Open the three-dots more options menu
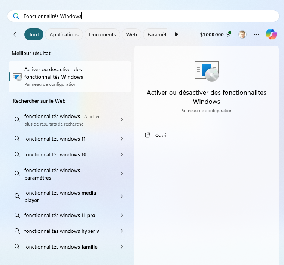The height and width of the screenshot is (265, 284). (257, 34)
